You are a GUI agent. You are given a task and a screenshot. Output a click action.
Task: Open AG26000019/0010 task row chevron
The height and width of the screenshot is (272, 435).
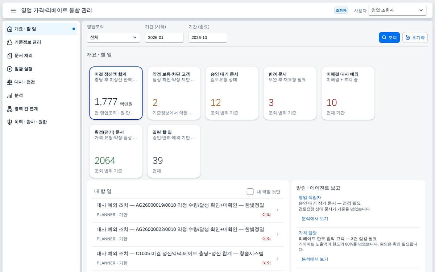coord(278,210)
